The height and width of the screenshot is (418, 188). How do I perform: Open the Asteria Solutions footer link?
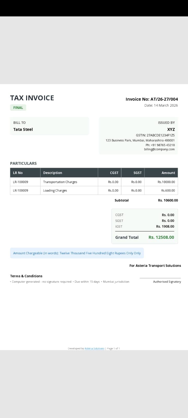[x=95, y=349]
